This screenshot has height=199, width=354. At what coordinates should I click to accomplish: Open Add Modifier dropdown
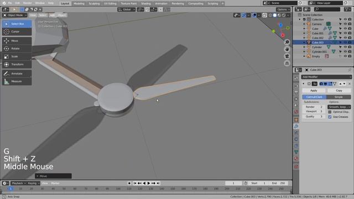click(326, 77)
